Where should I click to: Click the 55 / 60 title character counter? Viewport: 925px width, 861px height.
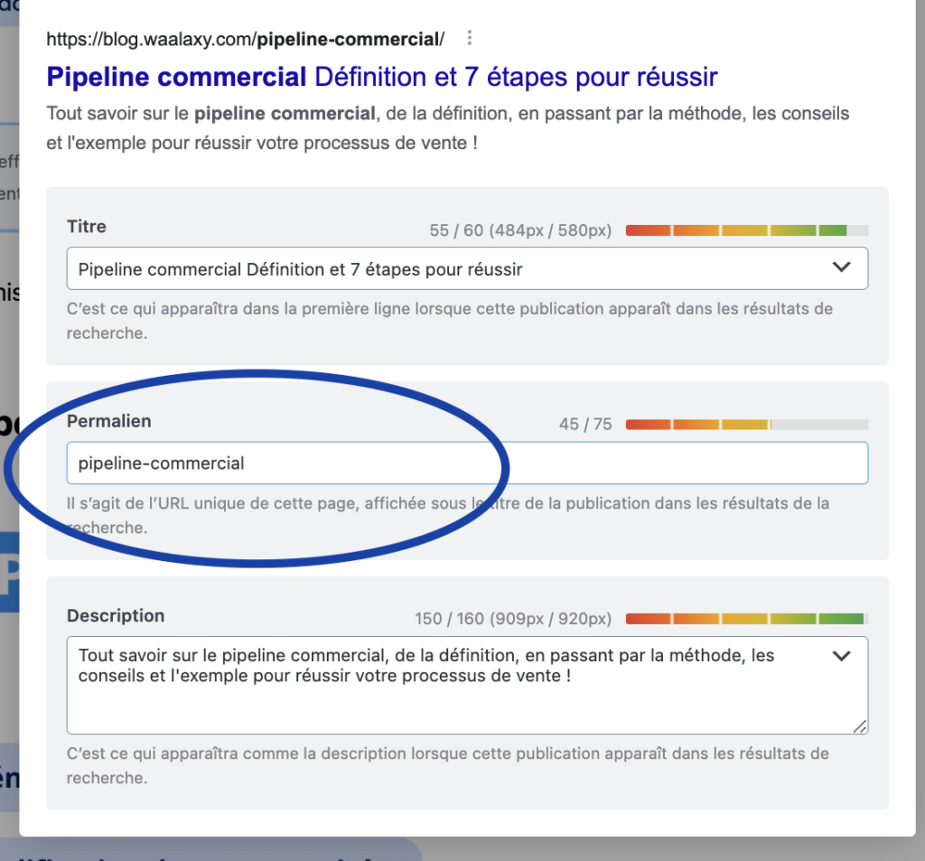pyautogui.click(x=520, y=231)
